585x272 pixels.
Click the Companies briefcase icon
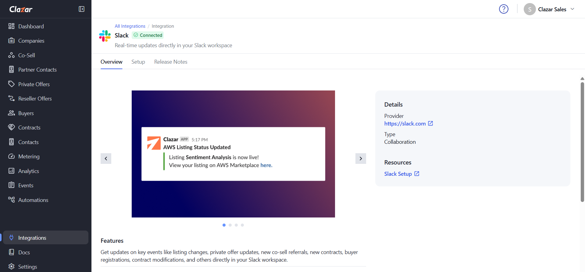11,41
